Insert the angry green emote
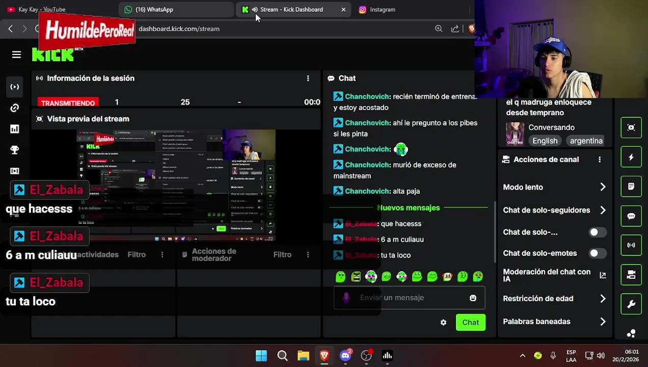 tap(356, 276)
